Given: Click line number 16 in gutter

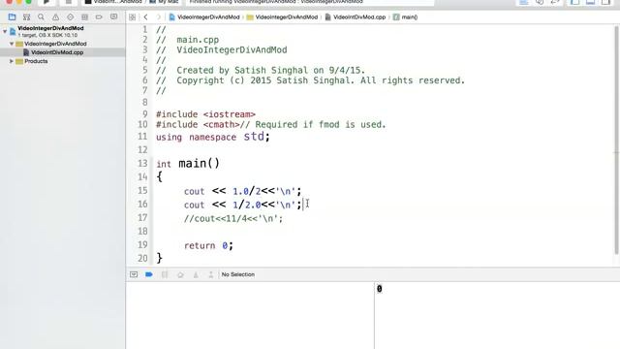Looking at the screenshot, I should pyautogui.click(x=142, y=205).
